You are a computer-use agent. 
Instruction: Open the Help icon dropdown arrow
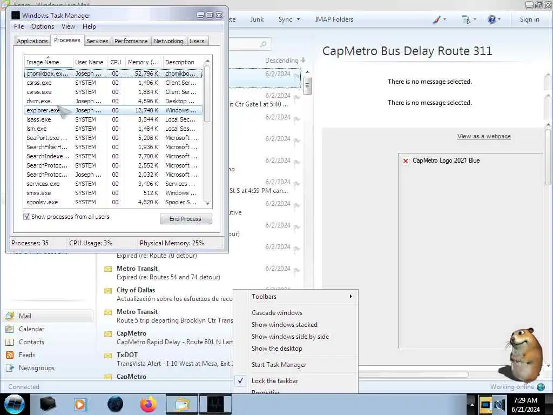pyautogui.click(x=499, y=19)
